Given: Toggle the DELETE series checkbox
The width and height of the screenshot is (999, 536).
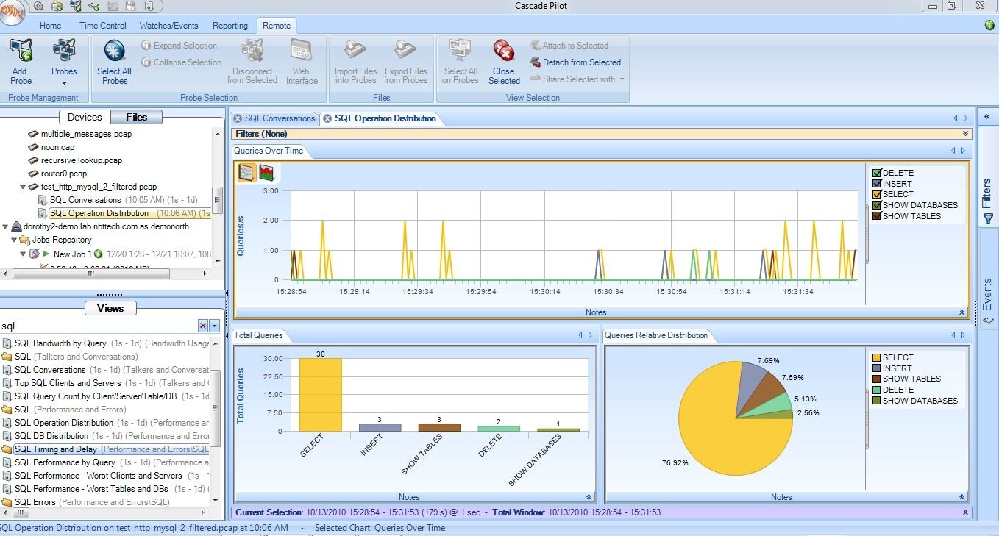Looking at the screenshot, I should [877, 173].
